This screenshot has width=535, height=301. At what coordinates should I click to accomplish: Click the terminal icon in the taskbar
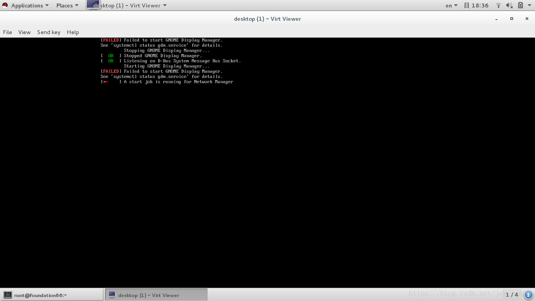(7, 295)
